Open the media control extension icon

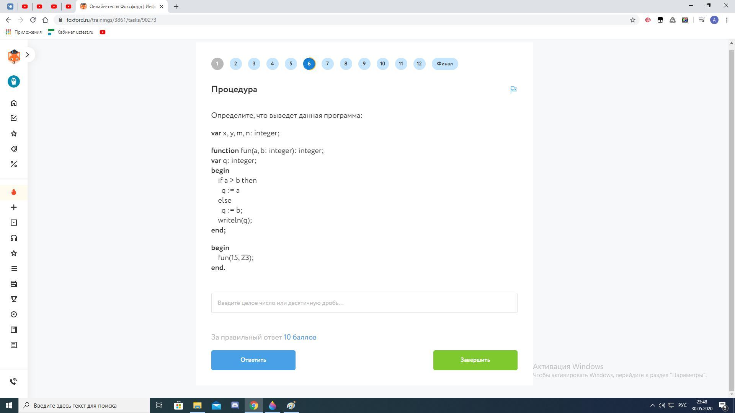[701, 20]
